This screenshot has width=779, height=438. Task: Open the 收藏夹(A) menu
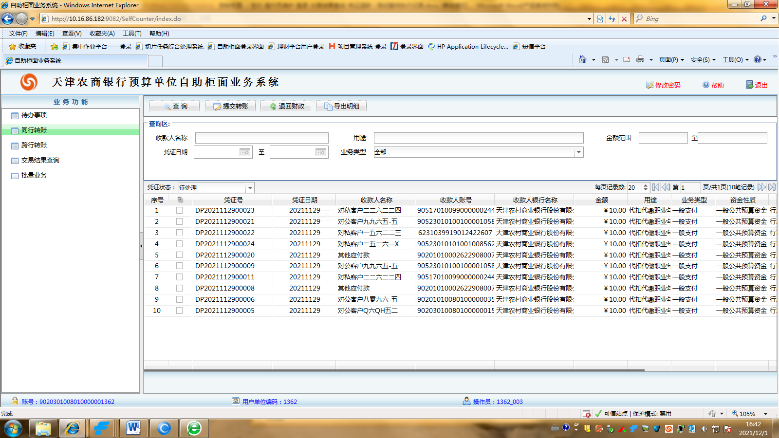(102, 34)
